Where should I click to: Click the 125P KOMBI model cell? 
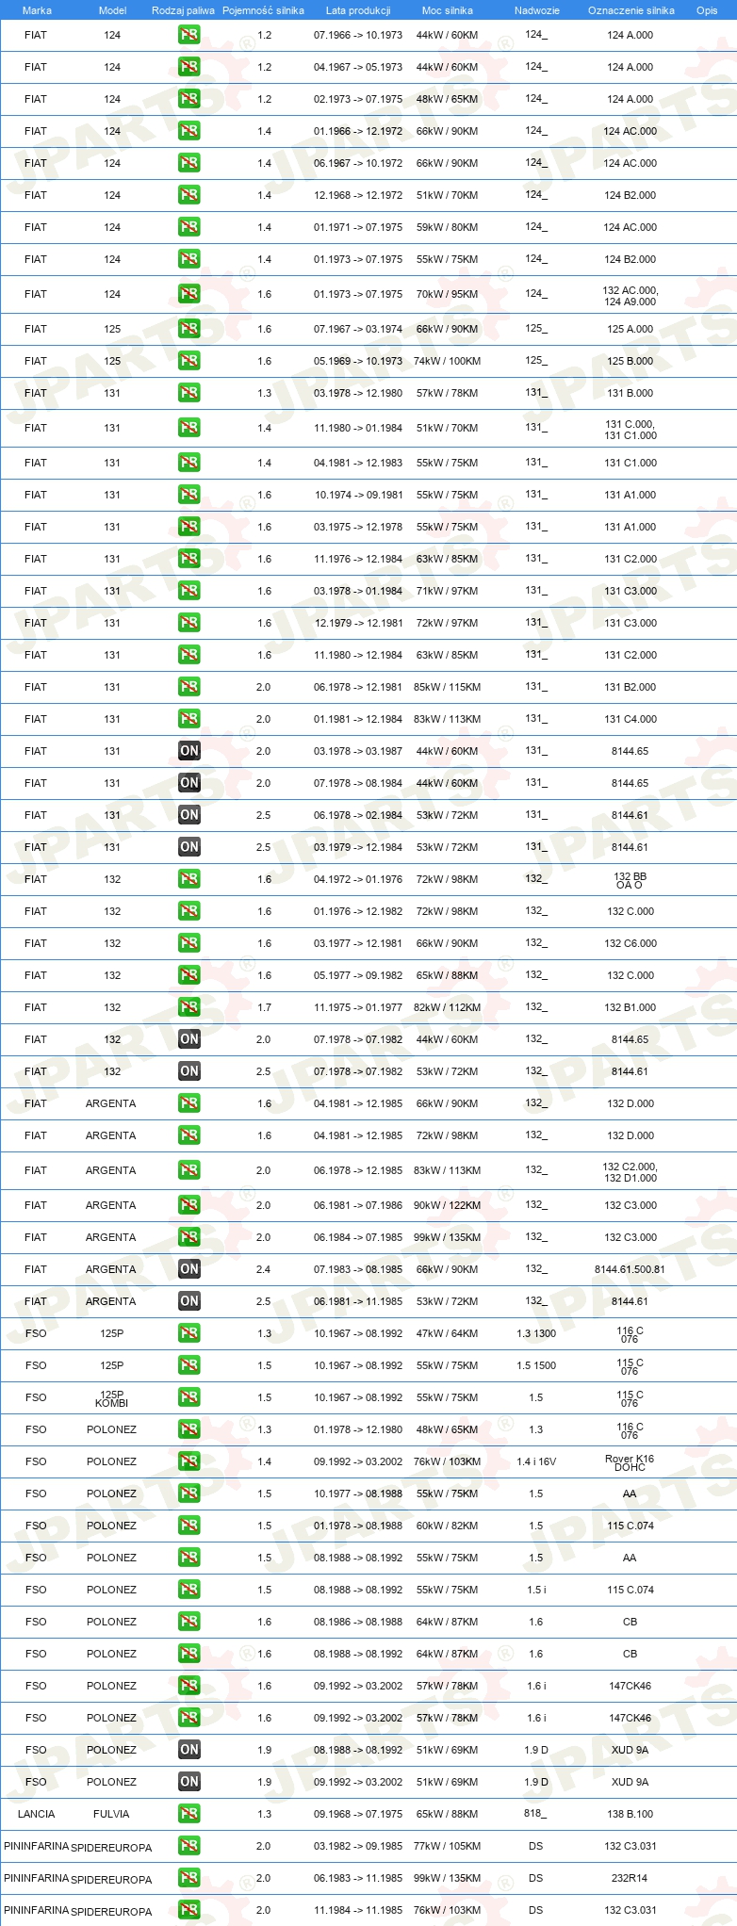tap(111, 1398)
